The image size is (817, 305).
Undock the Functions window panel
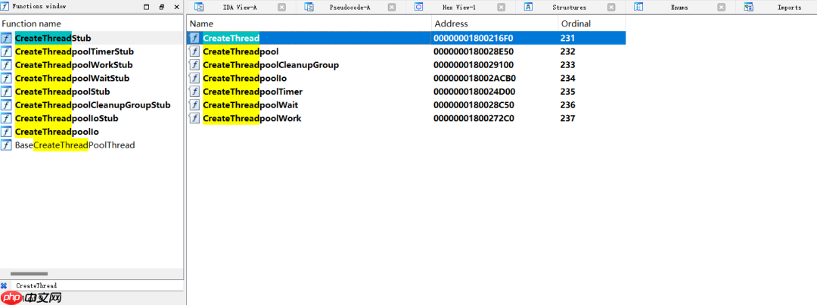coord(162,8)
